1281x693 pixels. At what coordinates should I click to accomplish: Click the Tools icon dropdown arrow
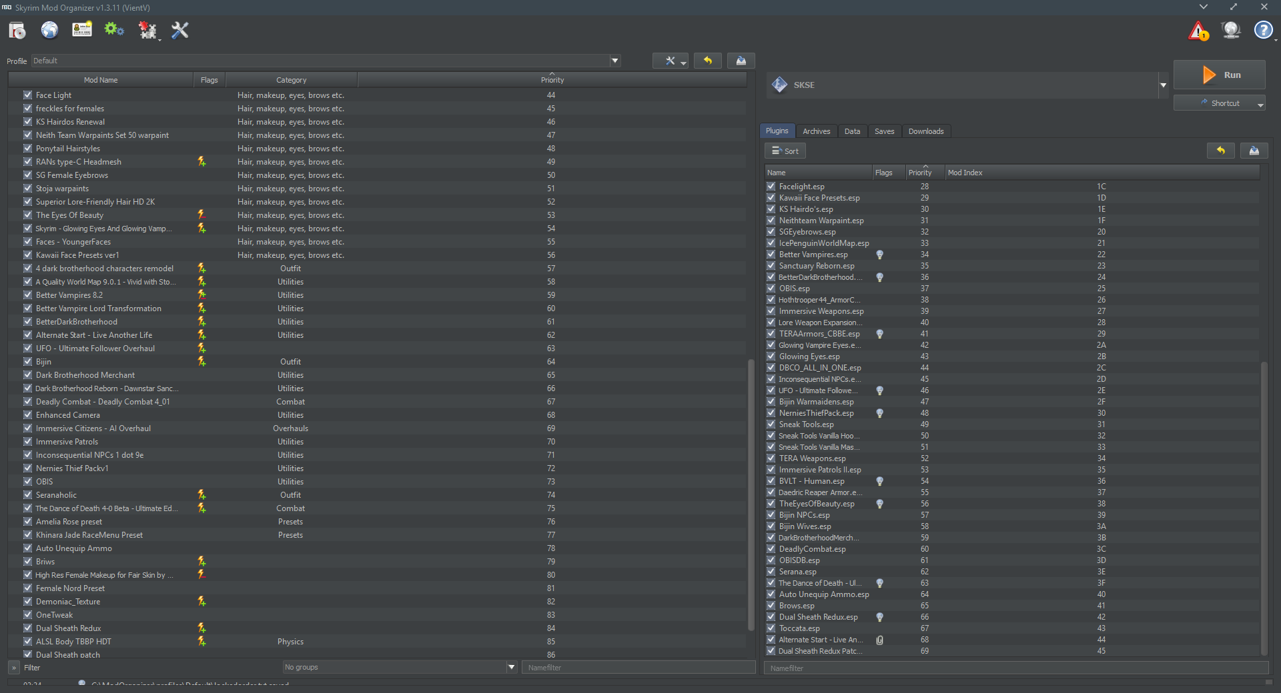pos(159,40)
